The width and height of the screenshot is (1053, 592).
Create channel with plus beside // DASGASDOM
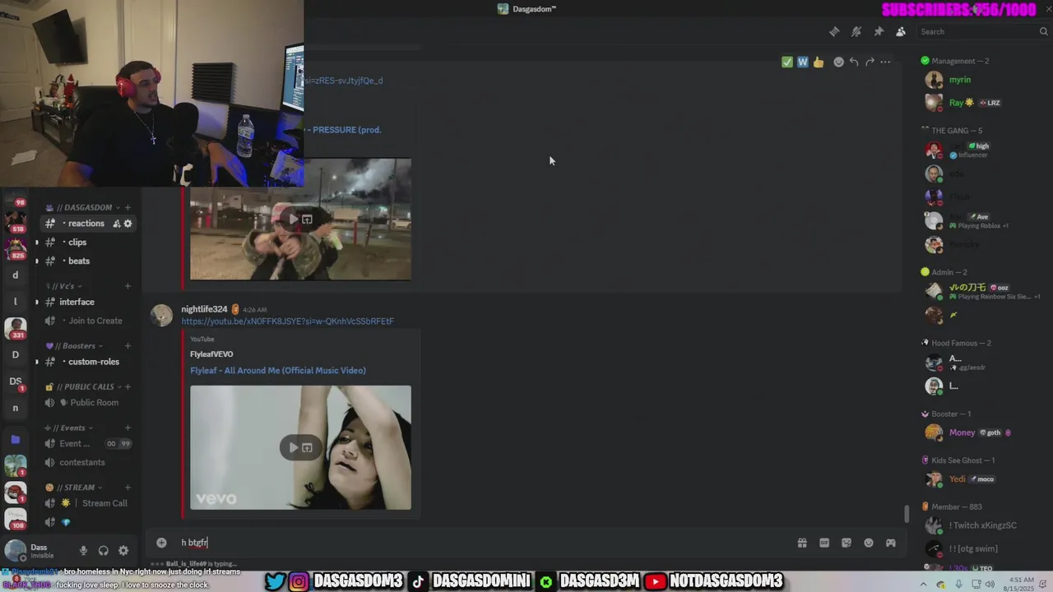(128, 207)
